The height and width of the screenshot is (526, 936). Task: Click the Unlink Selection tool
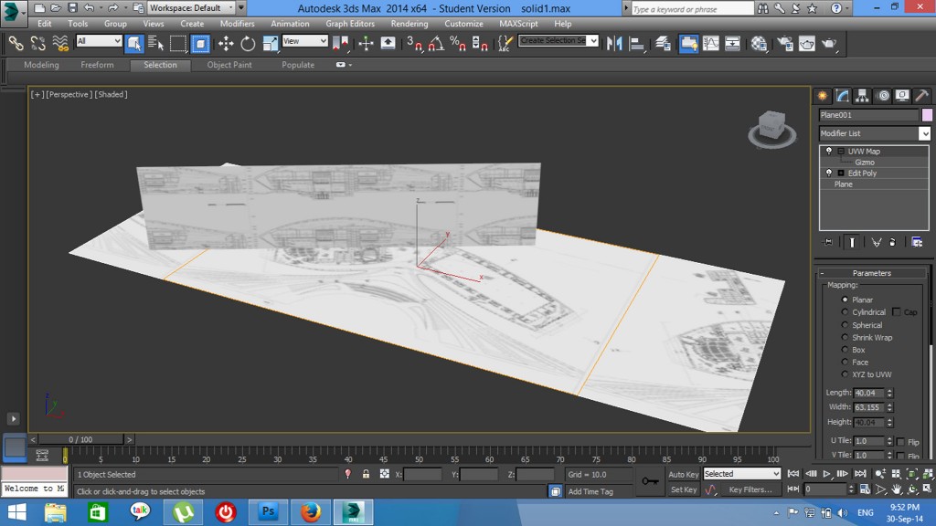(38, 43)
